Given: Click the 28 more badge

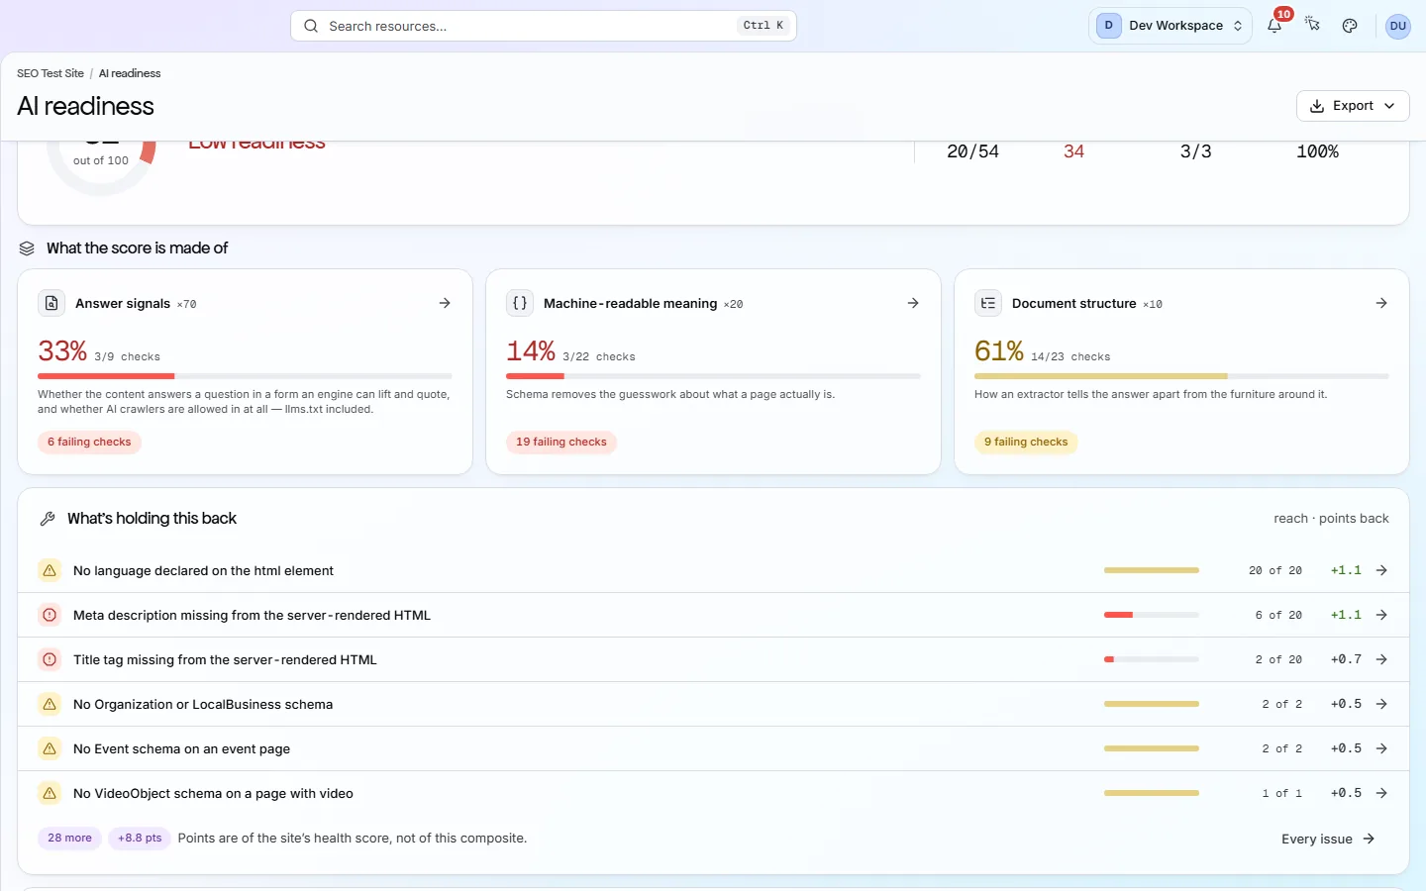Looking at the screenshot, I should click(69, 839).
